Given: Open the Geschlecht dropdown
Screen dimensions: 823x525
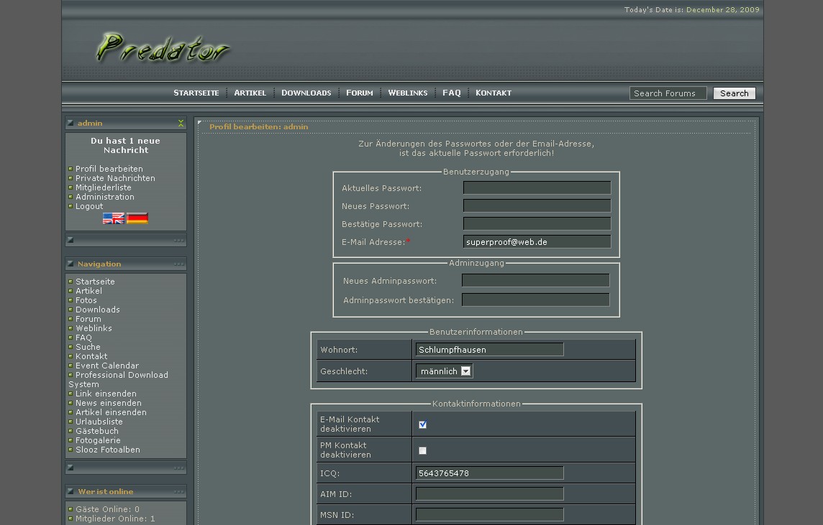Looking at the screenshot, I should tap(444, 371).
